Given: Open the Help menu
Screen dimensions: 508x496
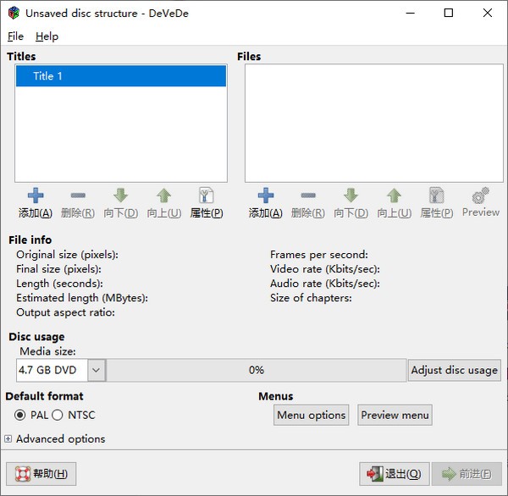Looking at the screenshot, I should coord(47,36).
